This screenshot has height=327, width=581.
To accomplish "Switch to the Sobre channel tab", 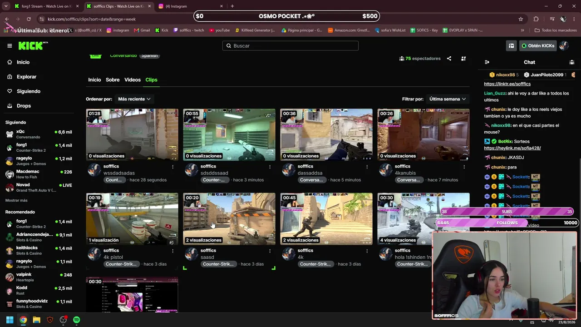I will (113, 80).
